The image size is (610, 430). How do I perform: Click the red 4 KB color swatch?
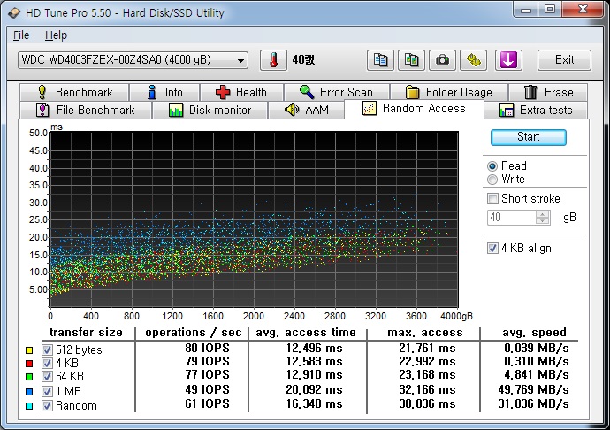tap(29, 364)
